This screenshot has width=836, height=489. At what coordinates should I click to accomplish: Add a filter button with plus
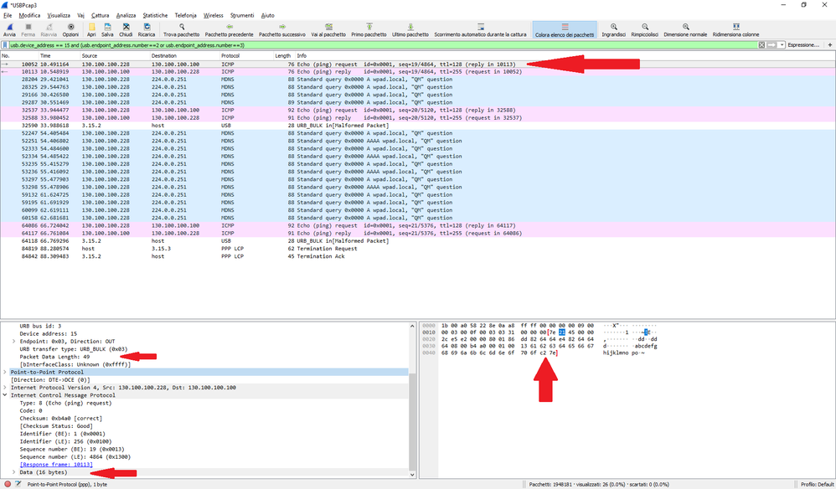click(829, 45)
